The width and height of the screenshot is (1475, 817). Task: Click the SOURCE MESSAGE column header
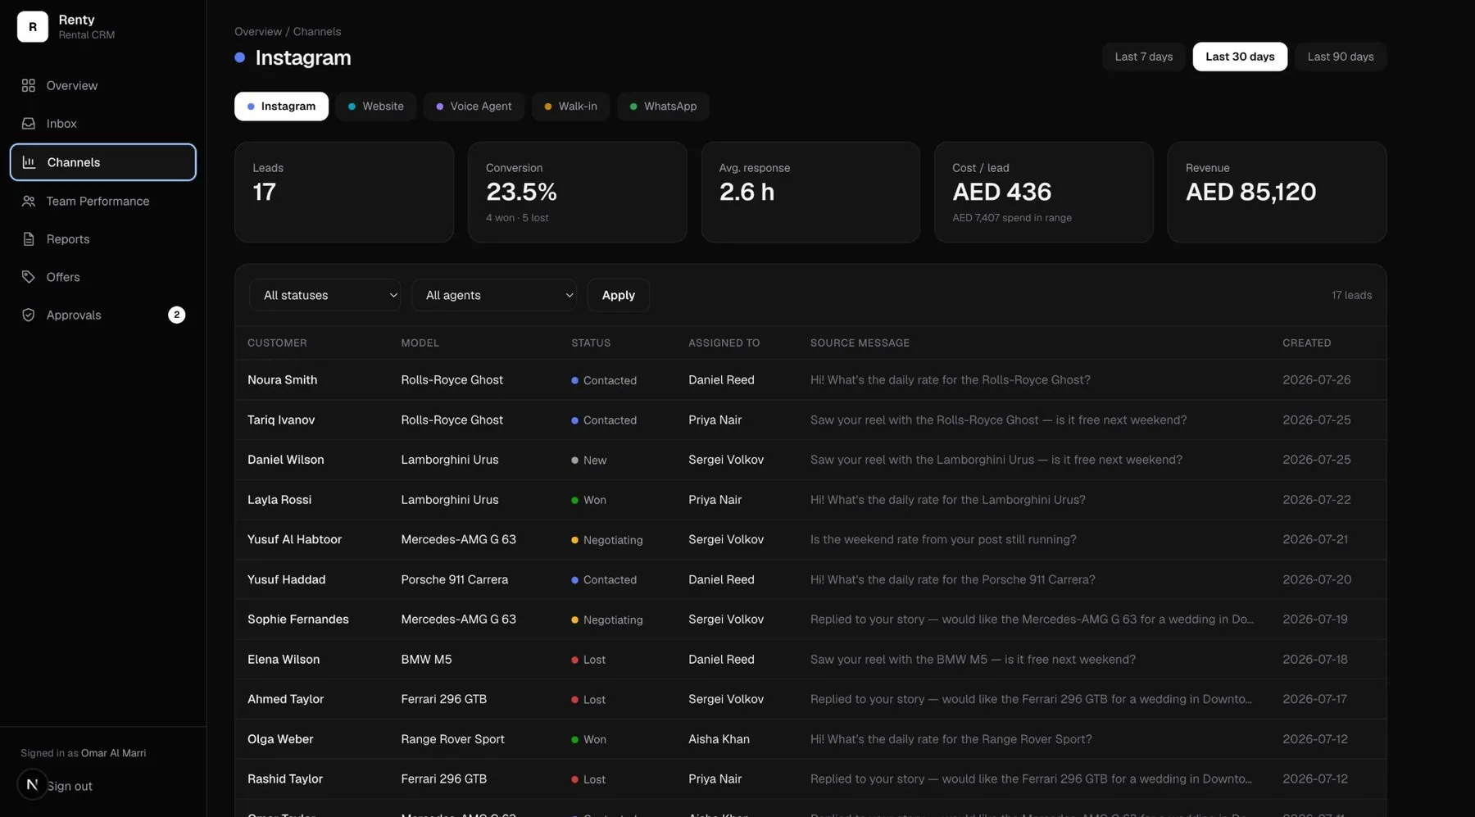tap(860, 343)
